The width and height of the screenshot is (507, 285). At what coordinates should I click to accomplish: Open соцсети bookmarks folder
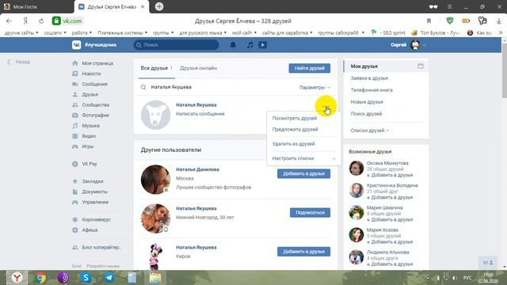tap(55, 32)
